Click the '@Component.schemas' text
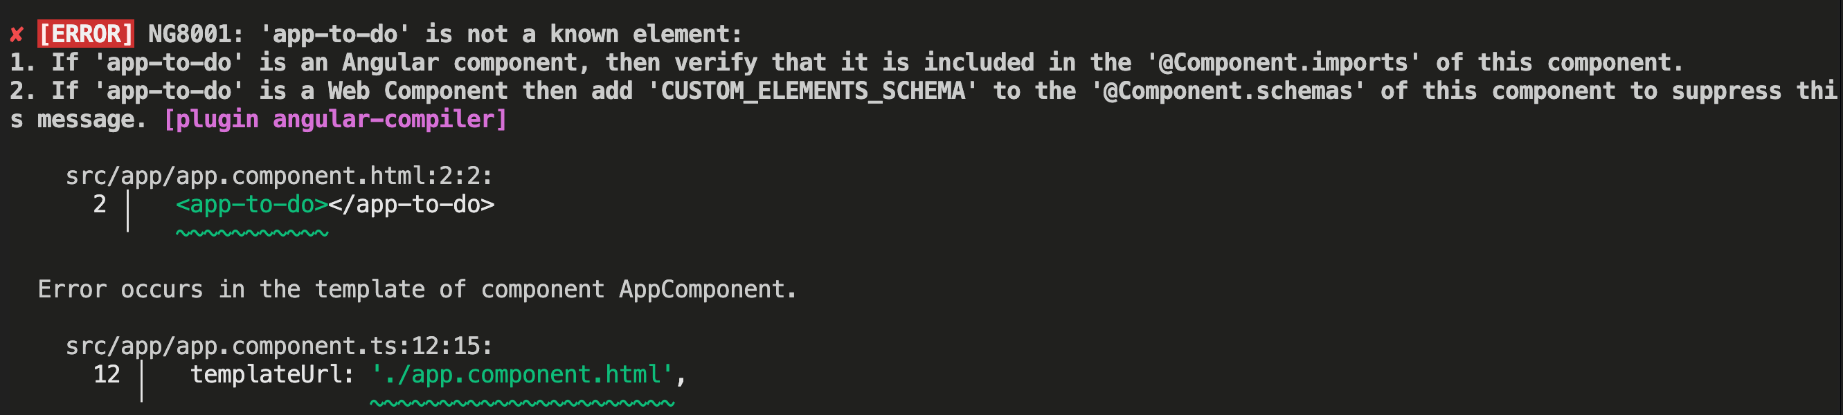The image size is (1843, 415). pos(1228,91)
